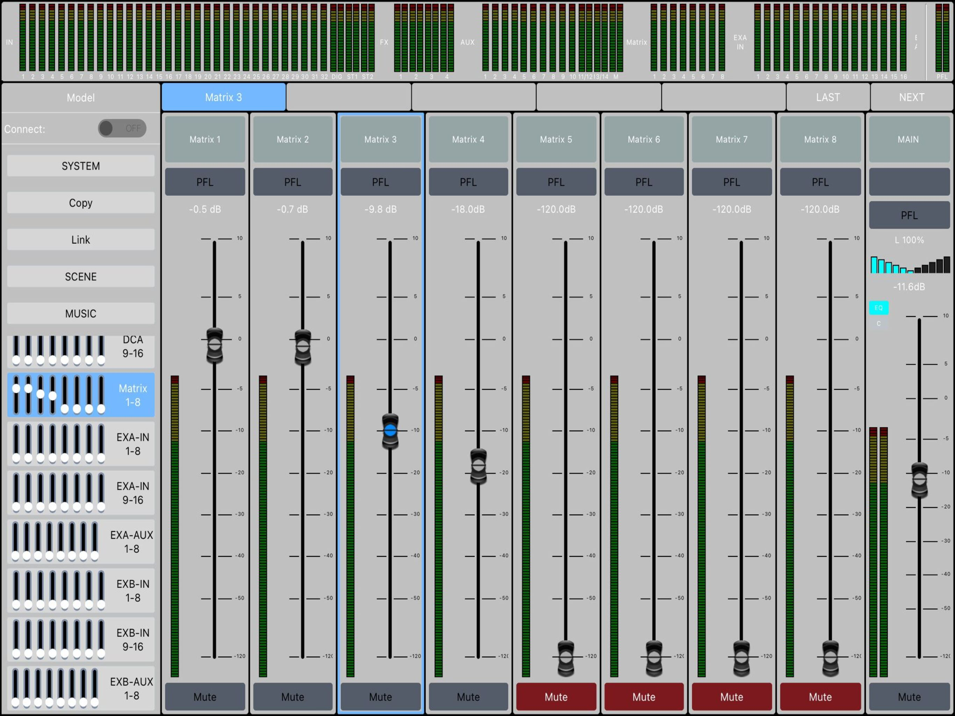955x716 pixels.
Task: Select the Matrix 2 channel name box
Action: (x=293, y=139)
